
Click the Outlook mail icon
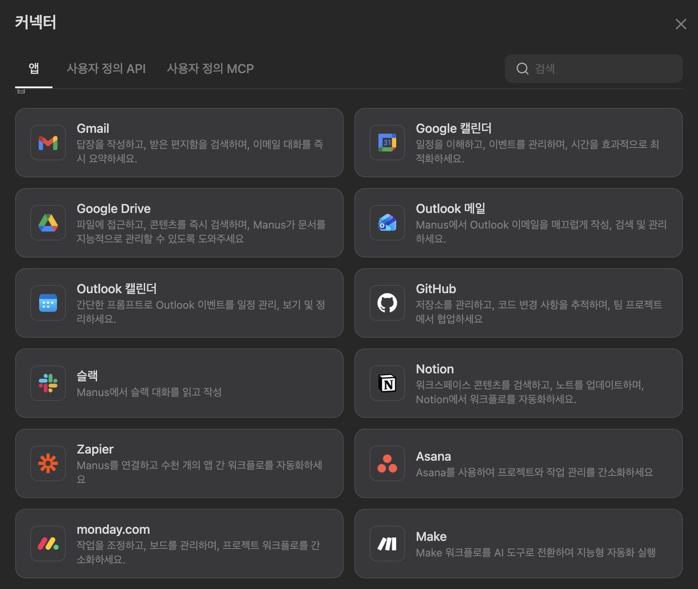tap(387, 223)
